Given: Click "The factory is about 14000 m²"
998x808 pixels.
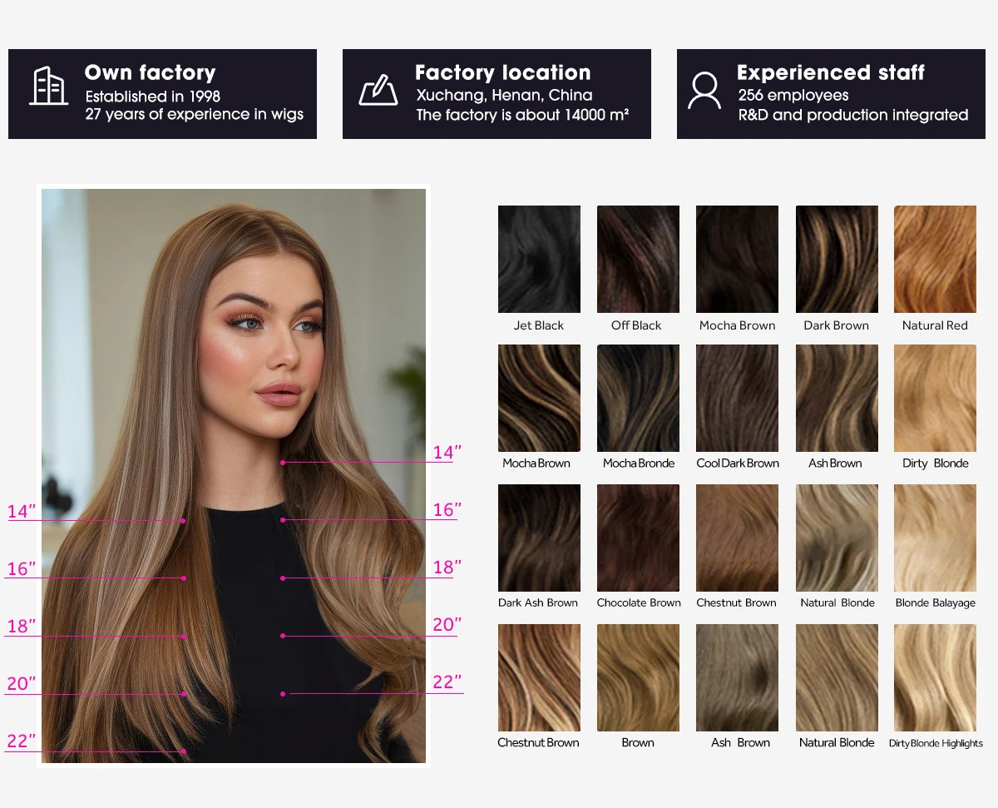Looking at the screenshot, I should (x=522, y=115).
